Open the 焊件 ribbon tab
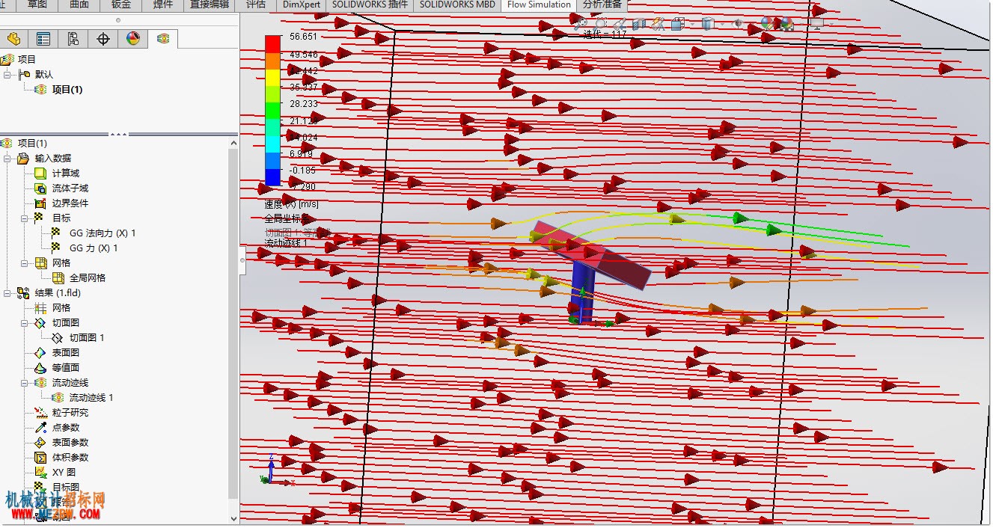 [x=162, y=4]
